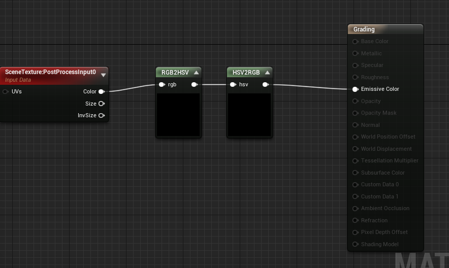
Task: Click the rgb input pin on RGB2HSV
Action: coord(162,85)
